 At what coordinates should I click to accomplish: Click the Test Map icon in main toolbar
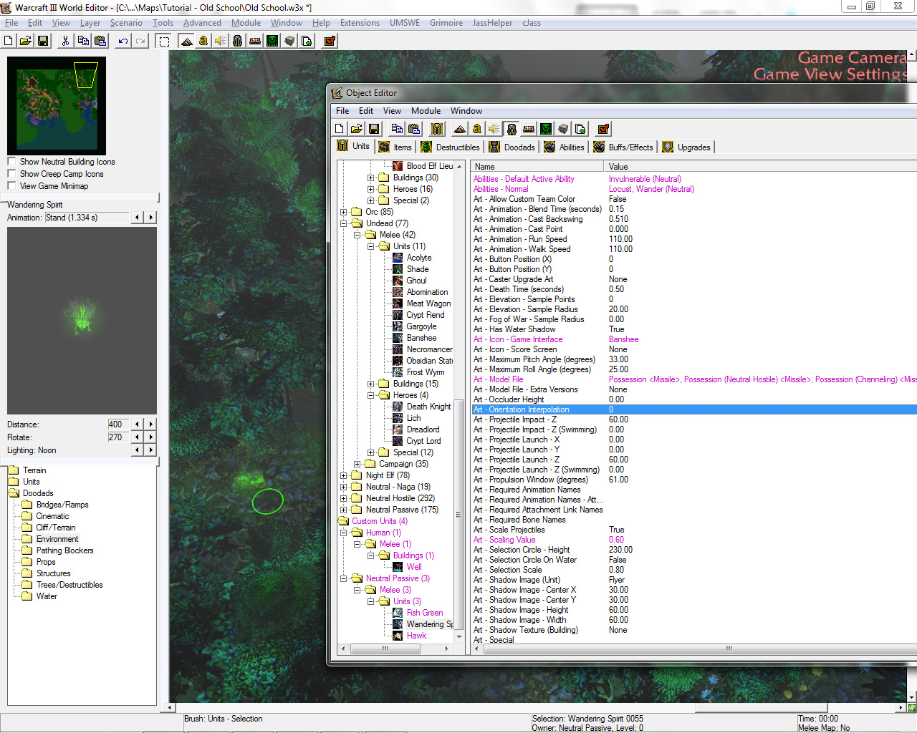click(330, 41)
